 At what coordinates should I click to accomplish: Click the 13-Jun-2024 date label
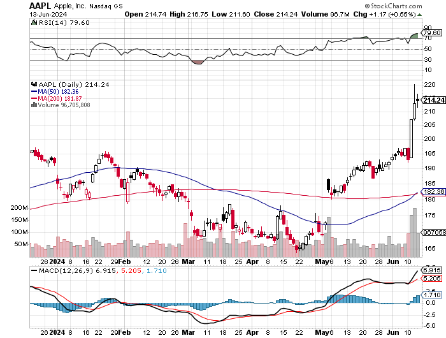pos(48,14)
